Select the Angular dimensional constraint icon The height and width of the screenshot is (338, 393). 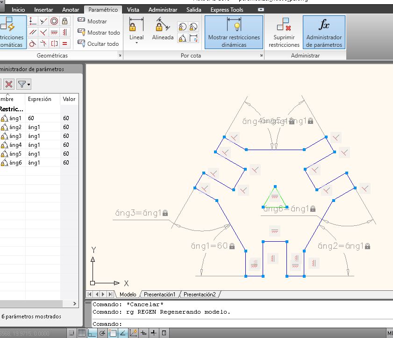coord(182,38)
